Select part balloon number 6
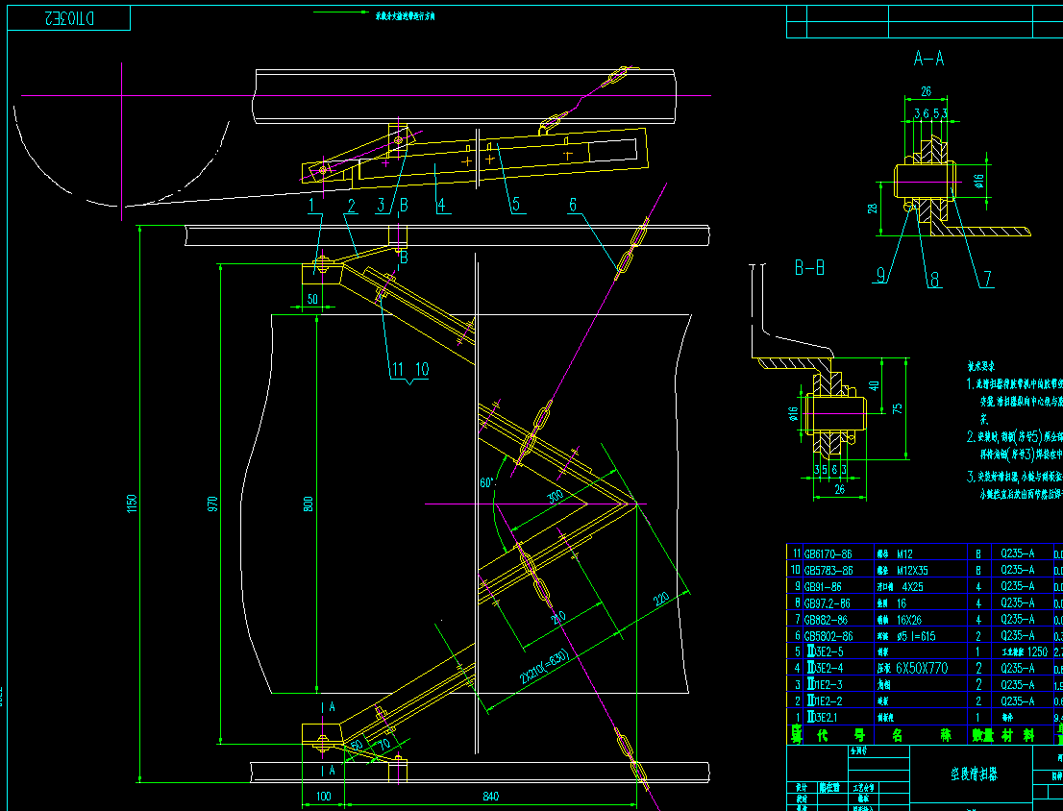 click(x=573, y=205)
